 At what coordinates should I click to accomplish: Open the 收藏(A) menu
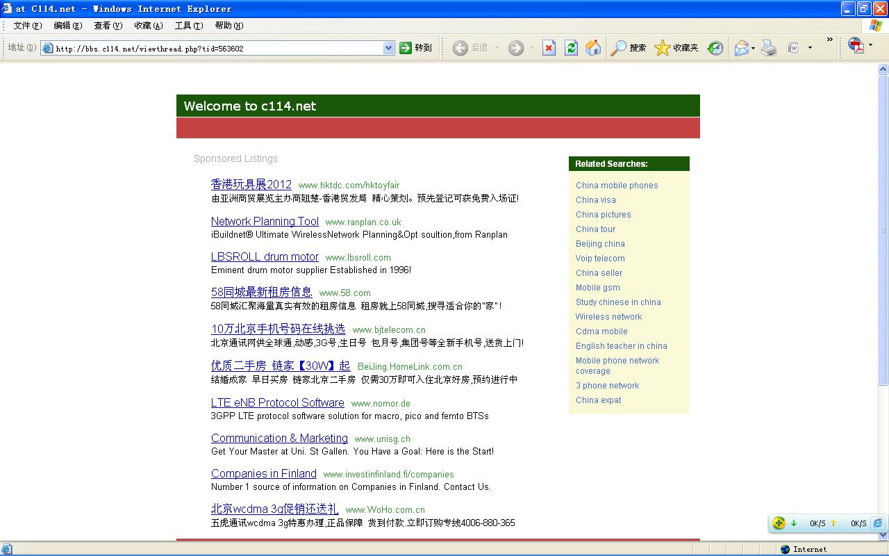click(x=149, y=26)
